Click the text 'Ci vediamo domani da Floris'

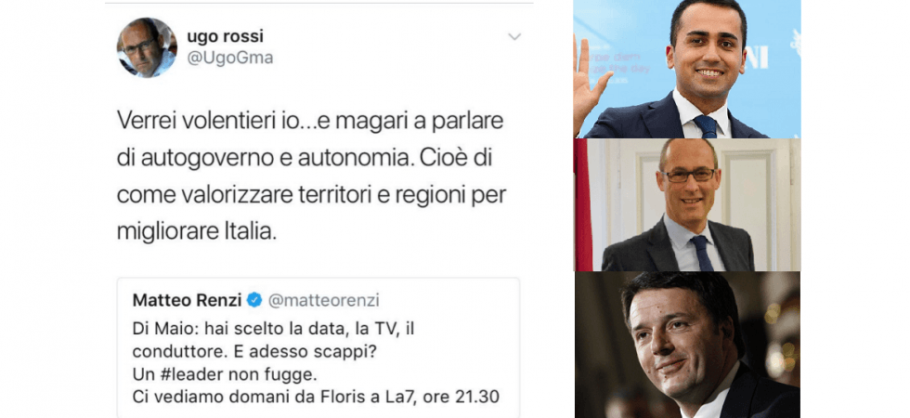[x=241, y=398]
